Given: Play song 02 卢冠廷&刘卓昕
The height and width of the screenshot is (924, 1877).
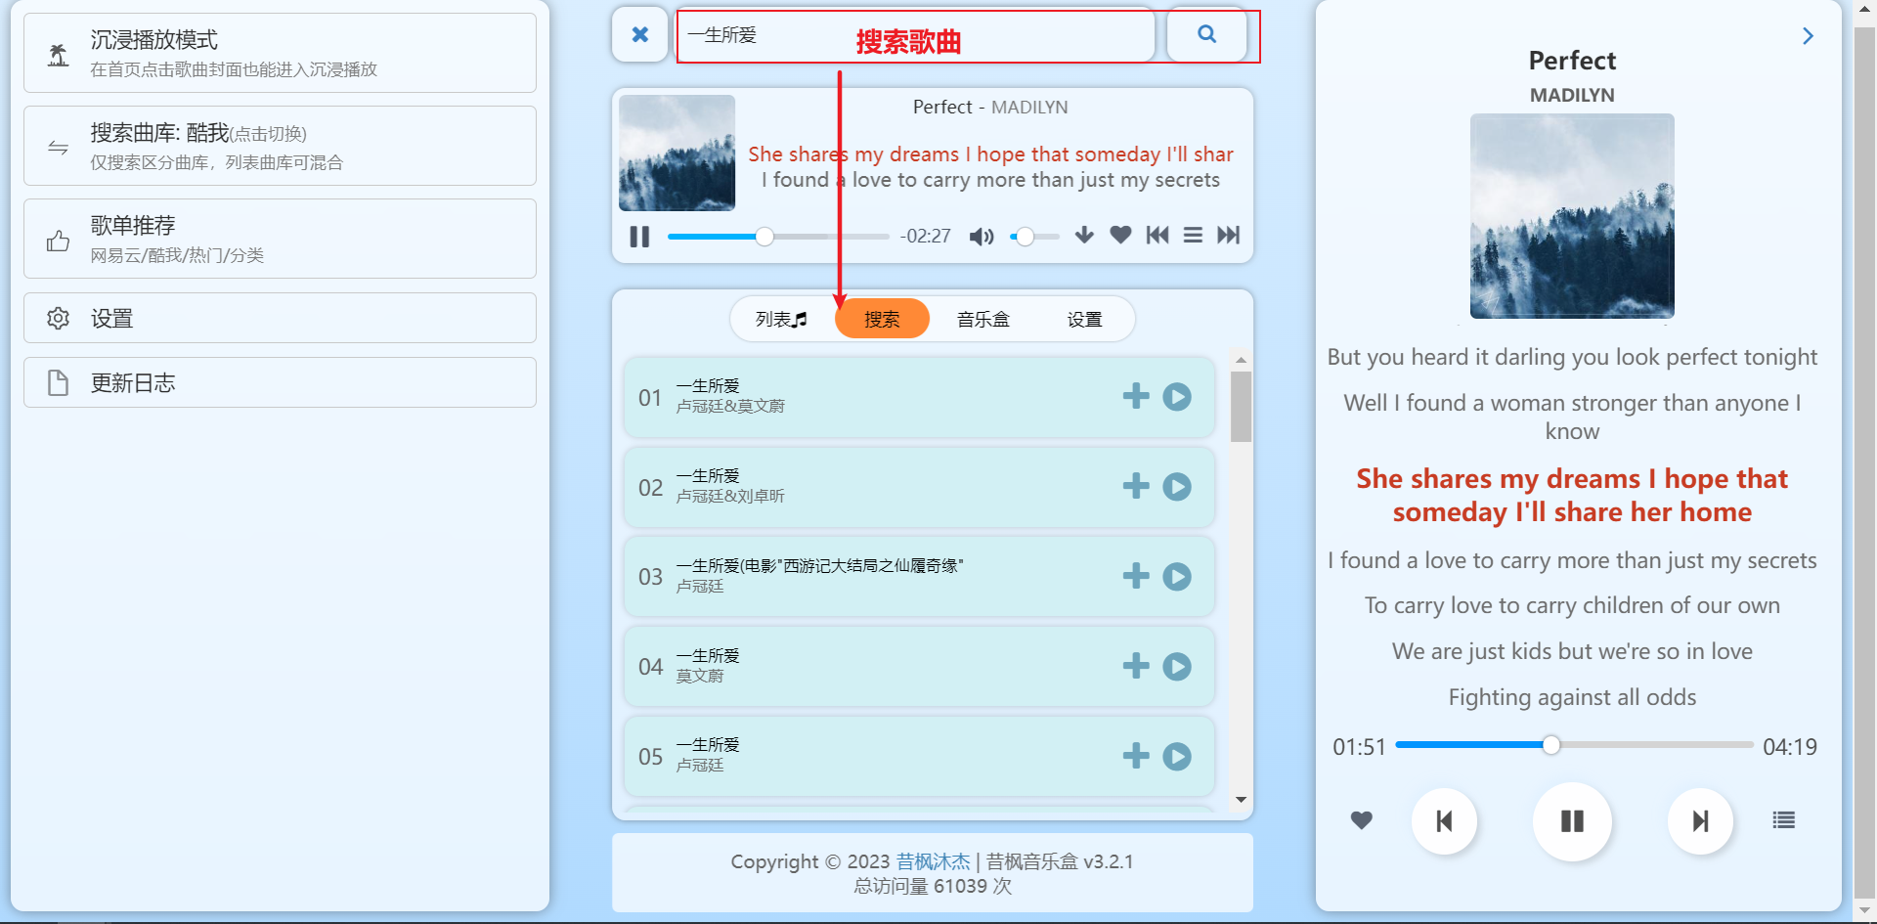Looking at the screenshot, I should [1177, 486].
